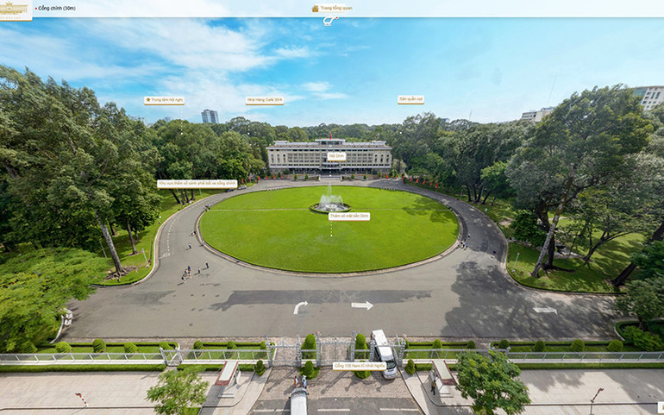
Task: Click the small control in bottom-right corner
Action: [659, 406]
